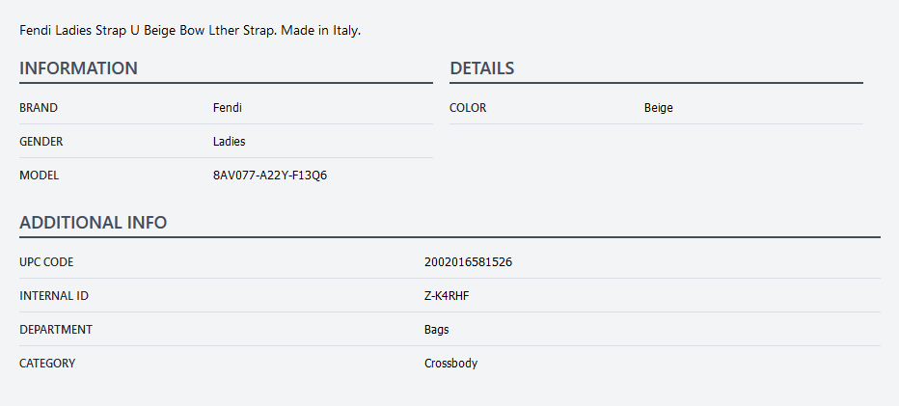Select the color value Beige
Image resolution: width=899 pixels, height=406 pixels.
click(659, 108)
